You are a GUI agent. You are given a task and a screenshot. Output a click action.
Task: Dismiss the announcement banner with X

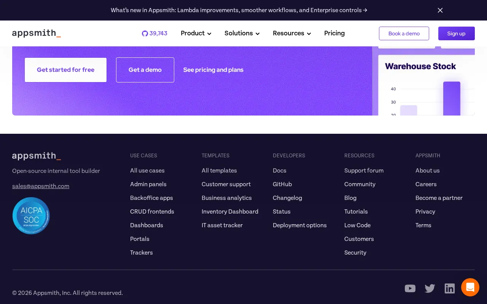coord(440,10)
